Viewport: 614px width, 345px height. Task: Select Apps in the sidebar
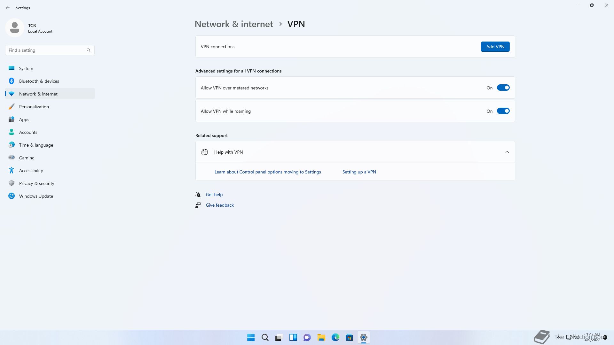(x=24, y=119)
